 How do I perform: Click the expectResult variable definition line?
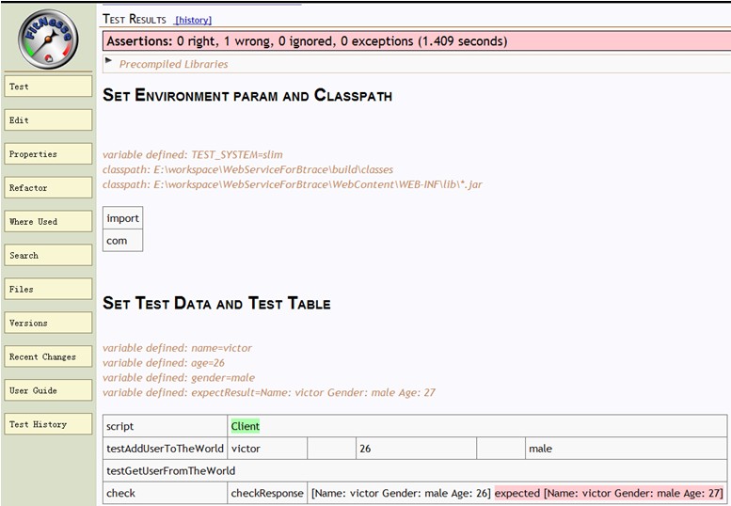point(269,393)
